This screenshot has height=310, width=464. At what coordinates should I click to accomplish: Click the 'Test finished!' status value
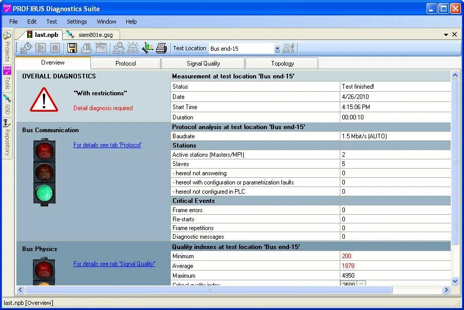click(x=358, y=86)
